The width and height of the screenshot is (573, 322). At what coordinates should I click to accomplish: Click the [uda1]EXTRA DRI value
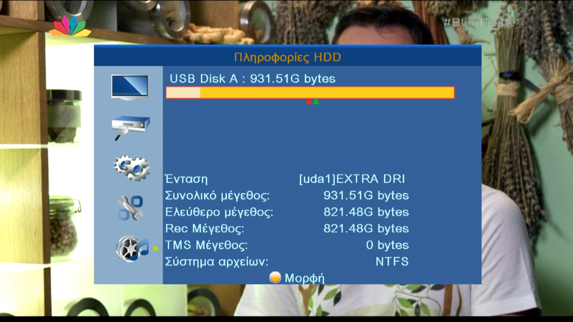click(x=352, y=179)
